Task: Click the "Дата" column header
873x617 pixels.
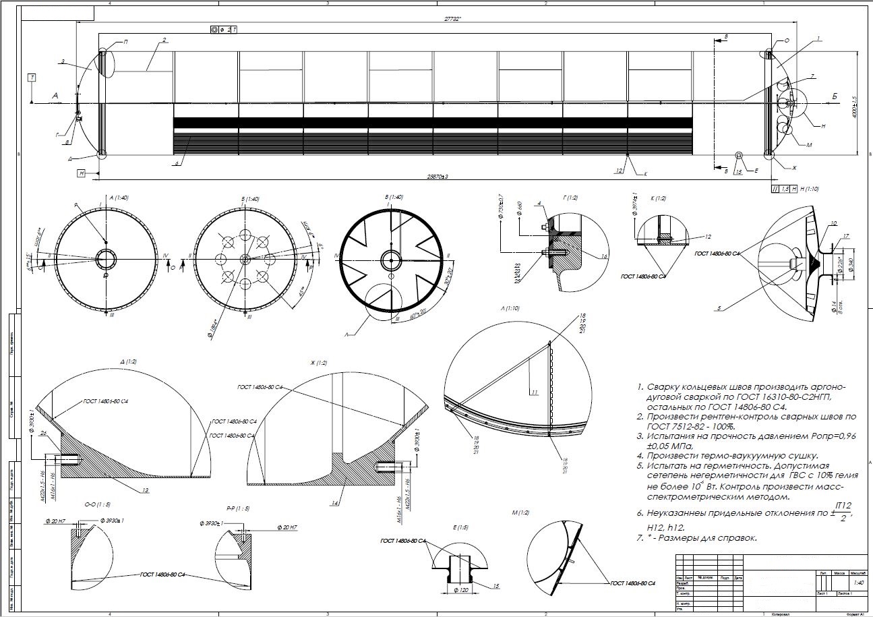Action: click(x=738, y=578)
